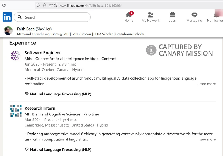Expand "see more" under Software Engineer description
This screenshot has width=223, height=156.
pos(207,84)
